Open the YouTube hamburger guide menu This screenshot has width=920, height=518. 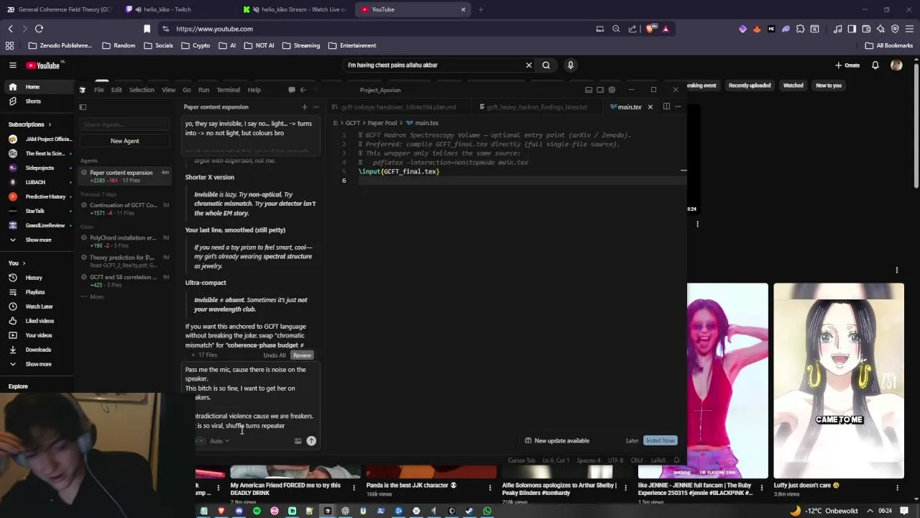[12, 65]
